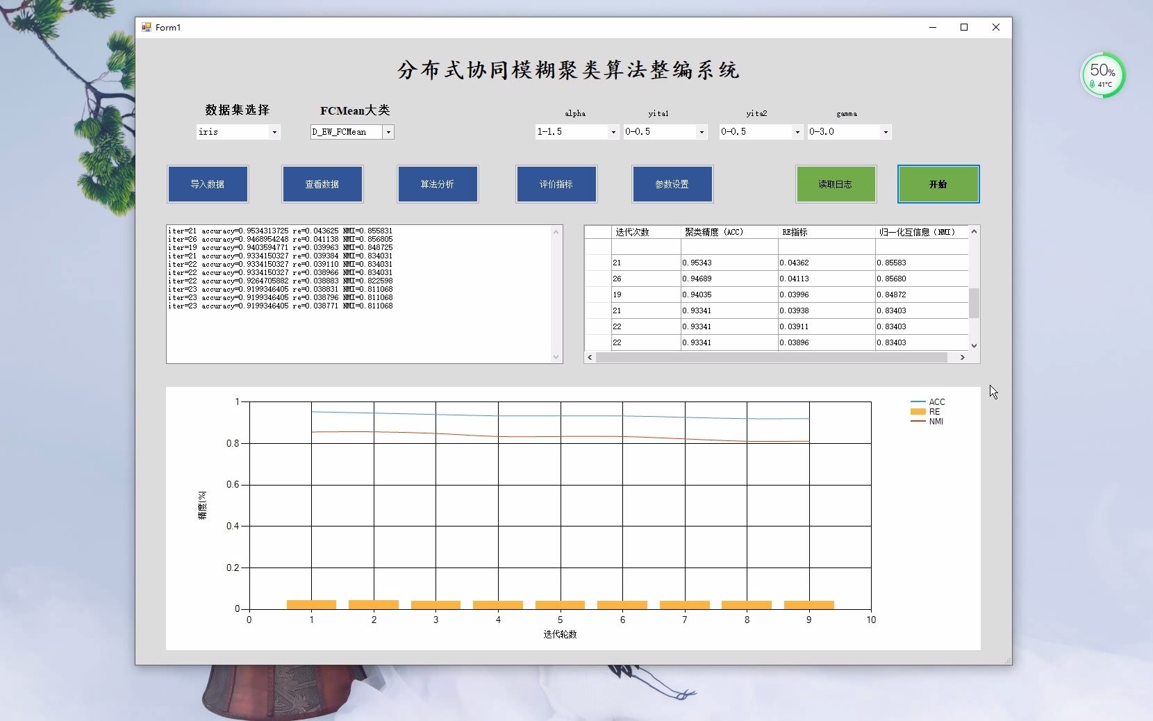
Task: Click the 导入数据 button
Action: [x=207, y=183]
